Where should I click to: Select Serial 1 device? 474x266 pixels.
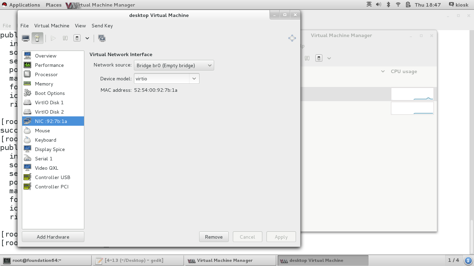point(53,159)
